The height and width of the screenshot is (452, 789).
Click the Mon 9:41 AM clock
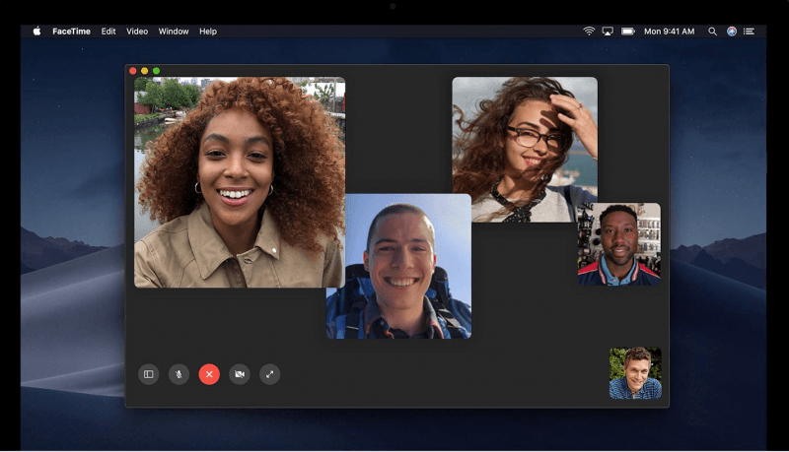pyautogui.click(x=670, y=32)
